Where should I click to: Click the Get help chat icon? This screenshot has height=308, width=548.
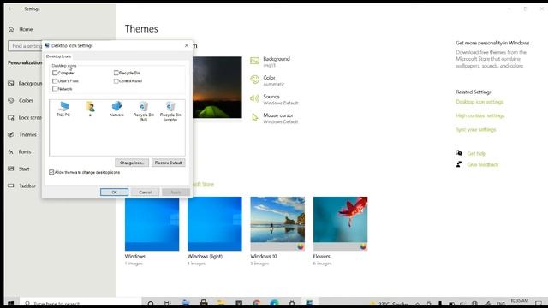(x=459, y=153)
